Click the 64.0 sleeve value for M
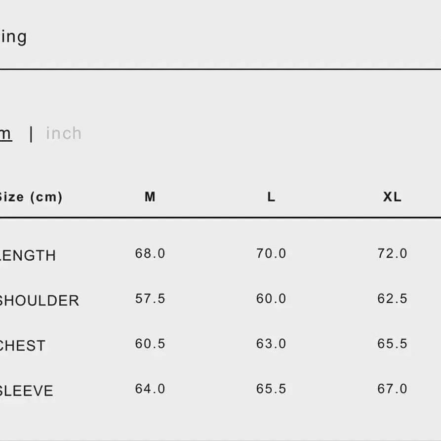Viewport: 441px width, 441px height. pos(150,389)
